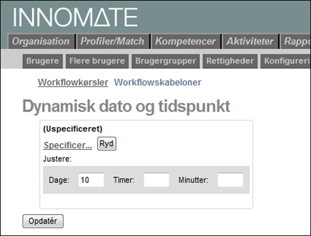311x236 pixels.
Task: Click into the Timer input field
Action: point(157,180)
